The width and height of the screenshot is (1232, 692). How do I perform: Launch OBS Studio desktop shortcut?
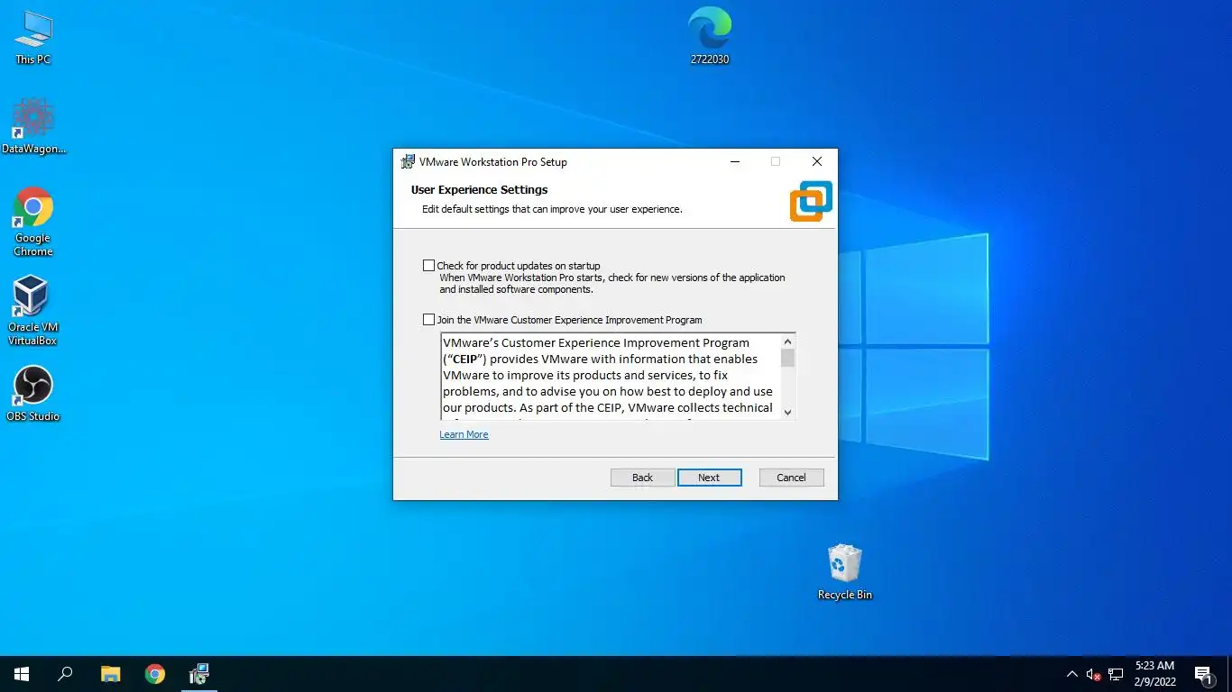(33, 394)
